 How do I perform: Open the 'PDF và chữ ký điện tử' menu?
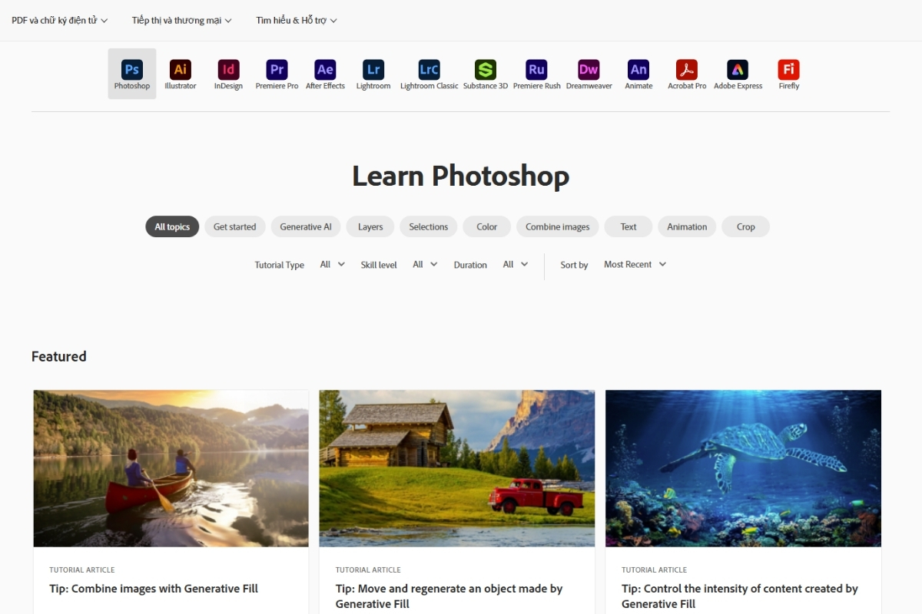tap(59, 21)
